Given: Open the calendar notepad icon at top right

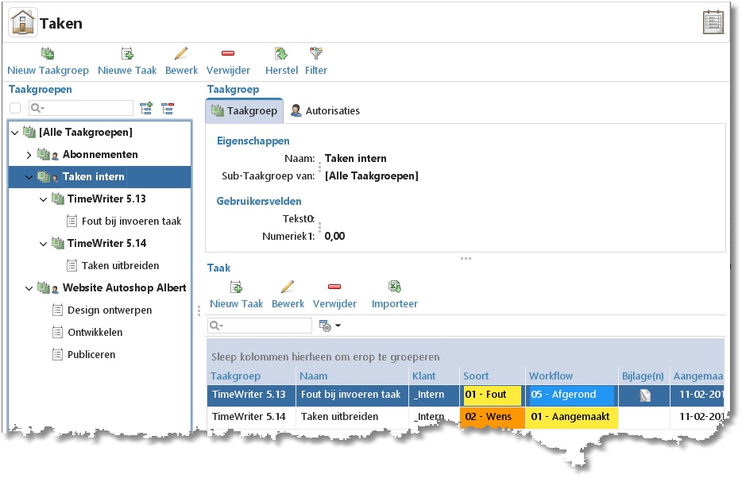Looking at the screenshot, I should [x=713, y=22].
